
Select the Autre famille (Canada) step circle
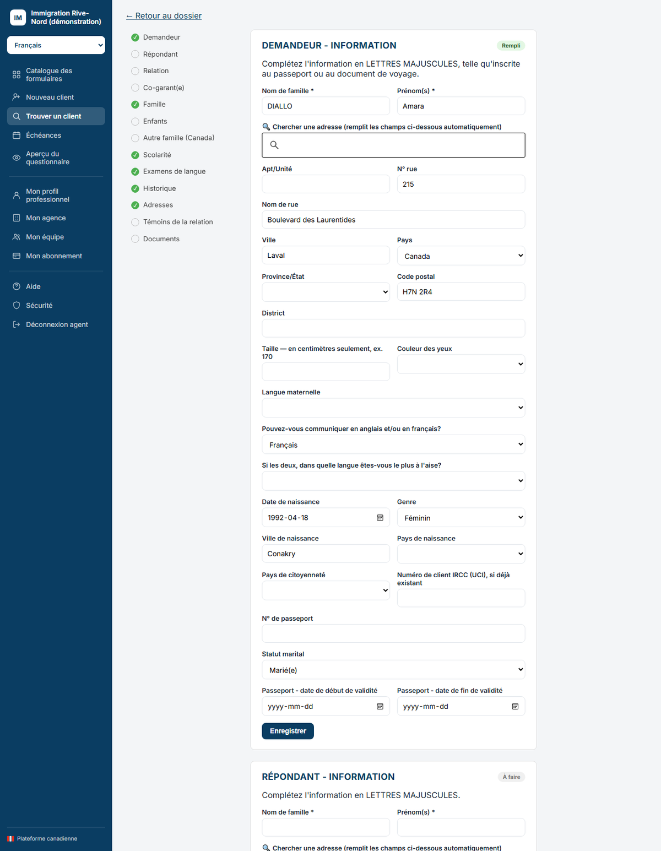tap(135, 138)
